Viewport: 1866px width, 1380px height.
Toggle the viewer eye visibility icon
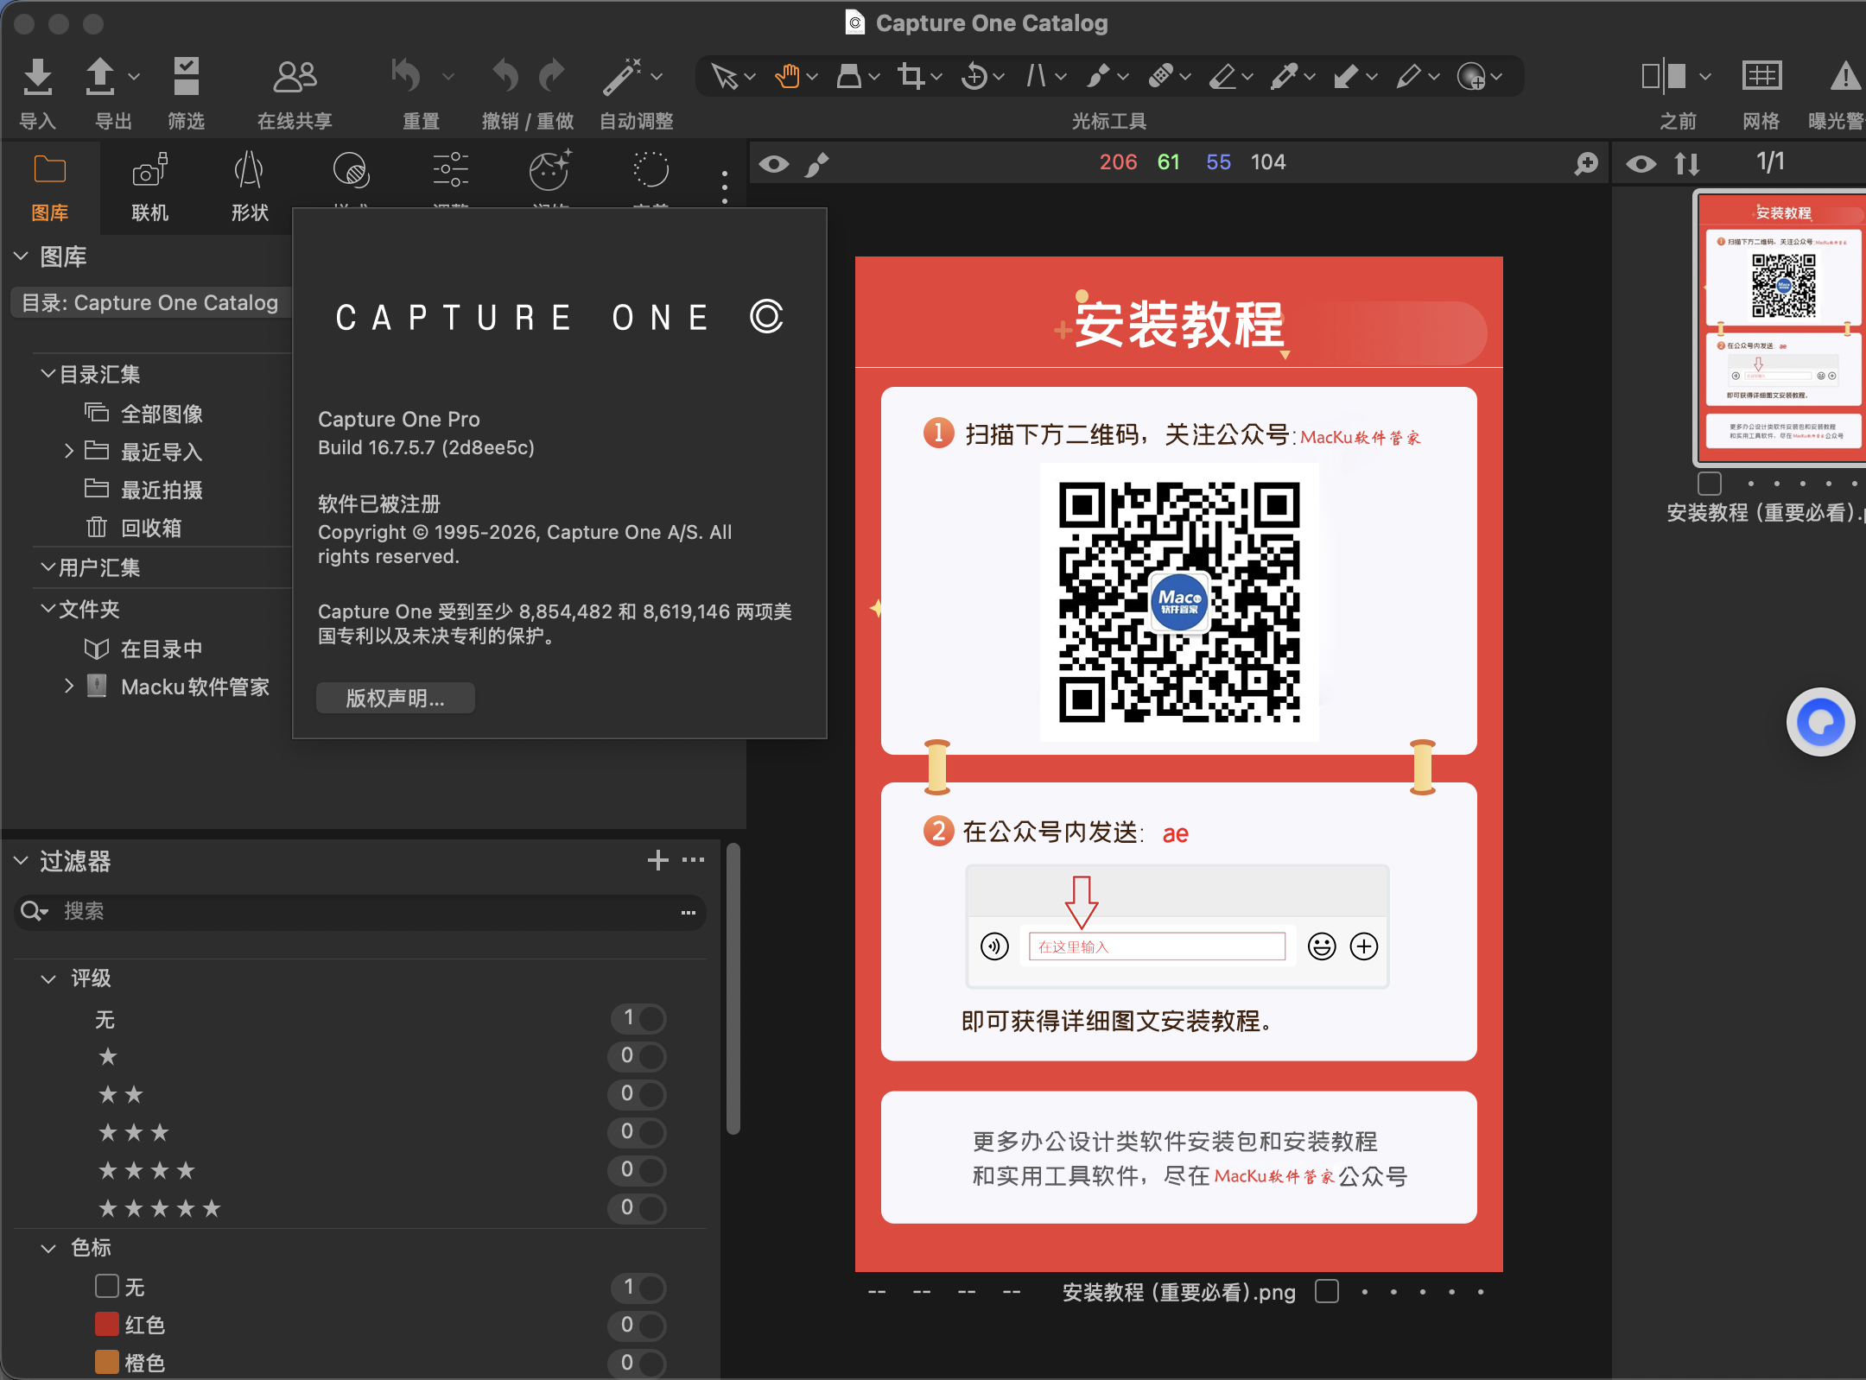(x=774, y=163)
